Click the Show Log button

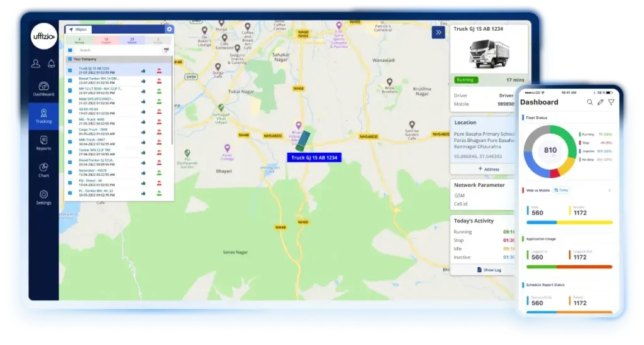489,270
